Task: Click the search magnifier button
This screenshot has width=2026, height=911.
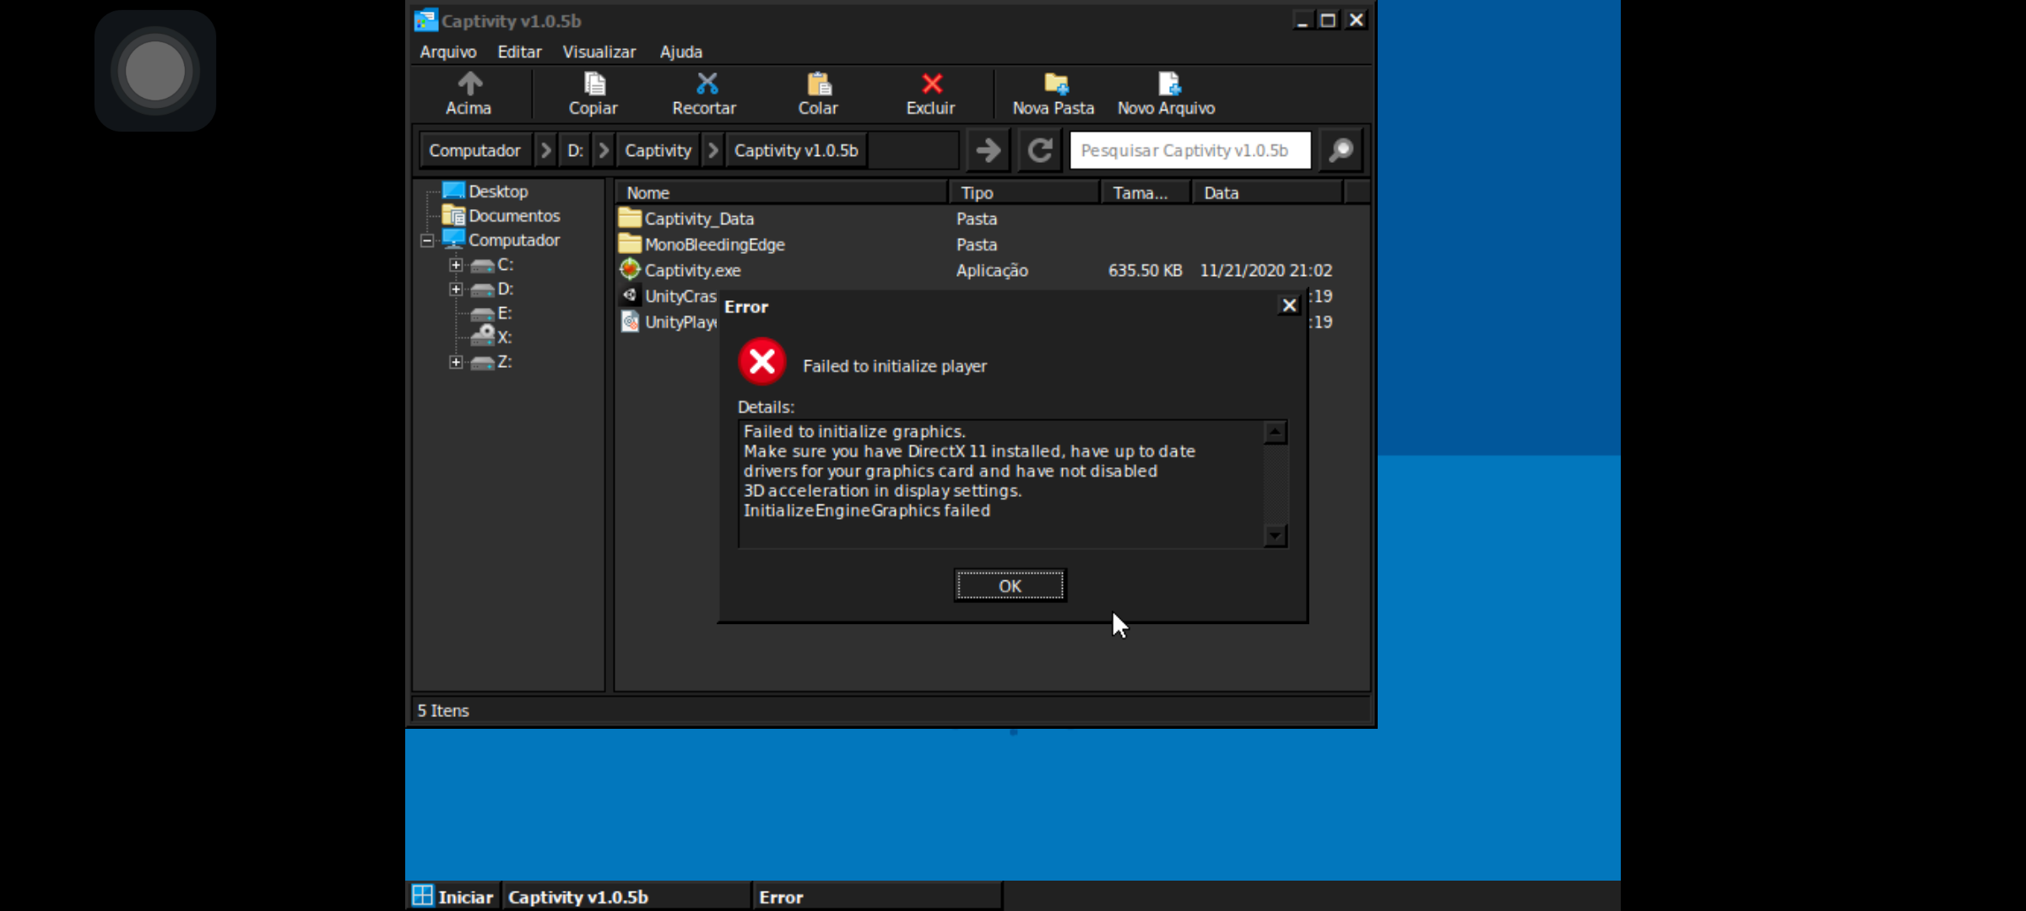Action: click(x=1341, y=151)
